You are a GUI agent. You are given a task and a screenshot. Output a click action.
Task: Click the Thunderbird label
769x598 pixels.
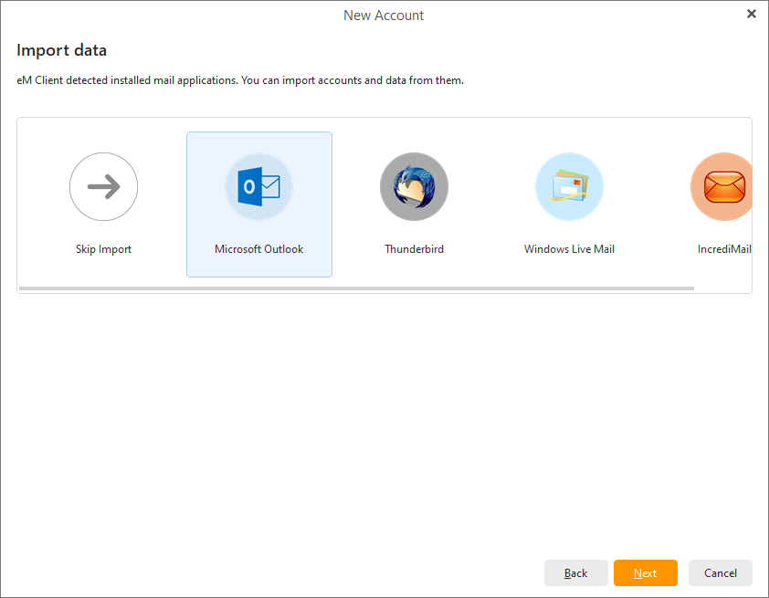(x=414, y=249)
